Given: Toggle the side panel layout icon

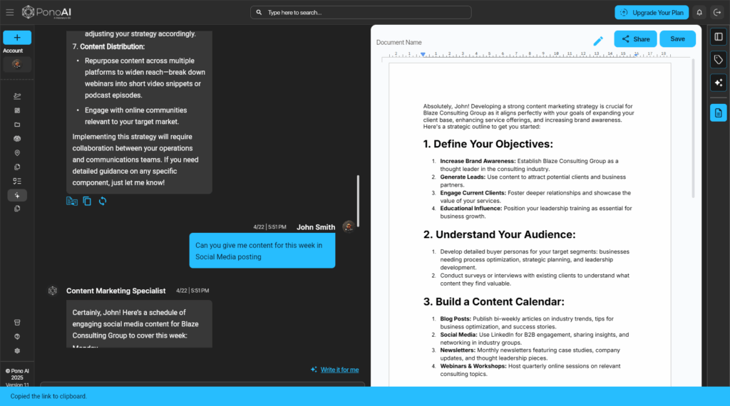Looking at the screenshot, I should coord(718,38).
